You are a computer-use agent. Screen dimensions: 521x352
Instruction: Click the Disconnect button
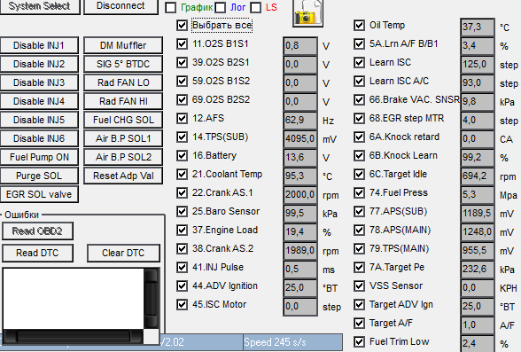tap(121, 6)
